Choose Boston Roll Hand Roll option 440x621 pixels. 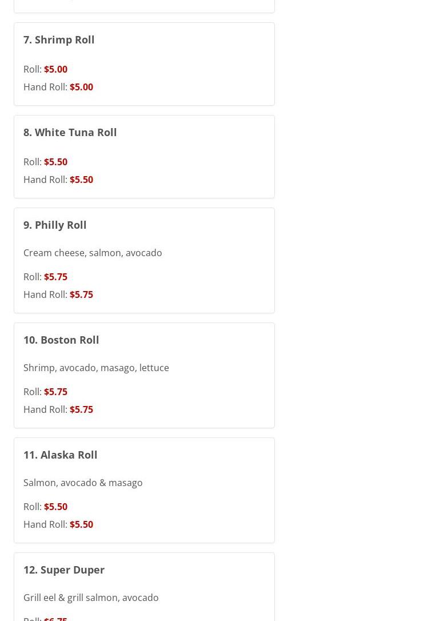pyautogui.click(x=81, y=409)
